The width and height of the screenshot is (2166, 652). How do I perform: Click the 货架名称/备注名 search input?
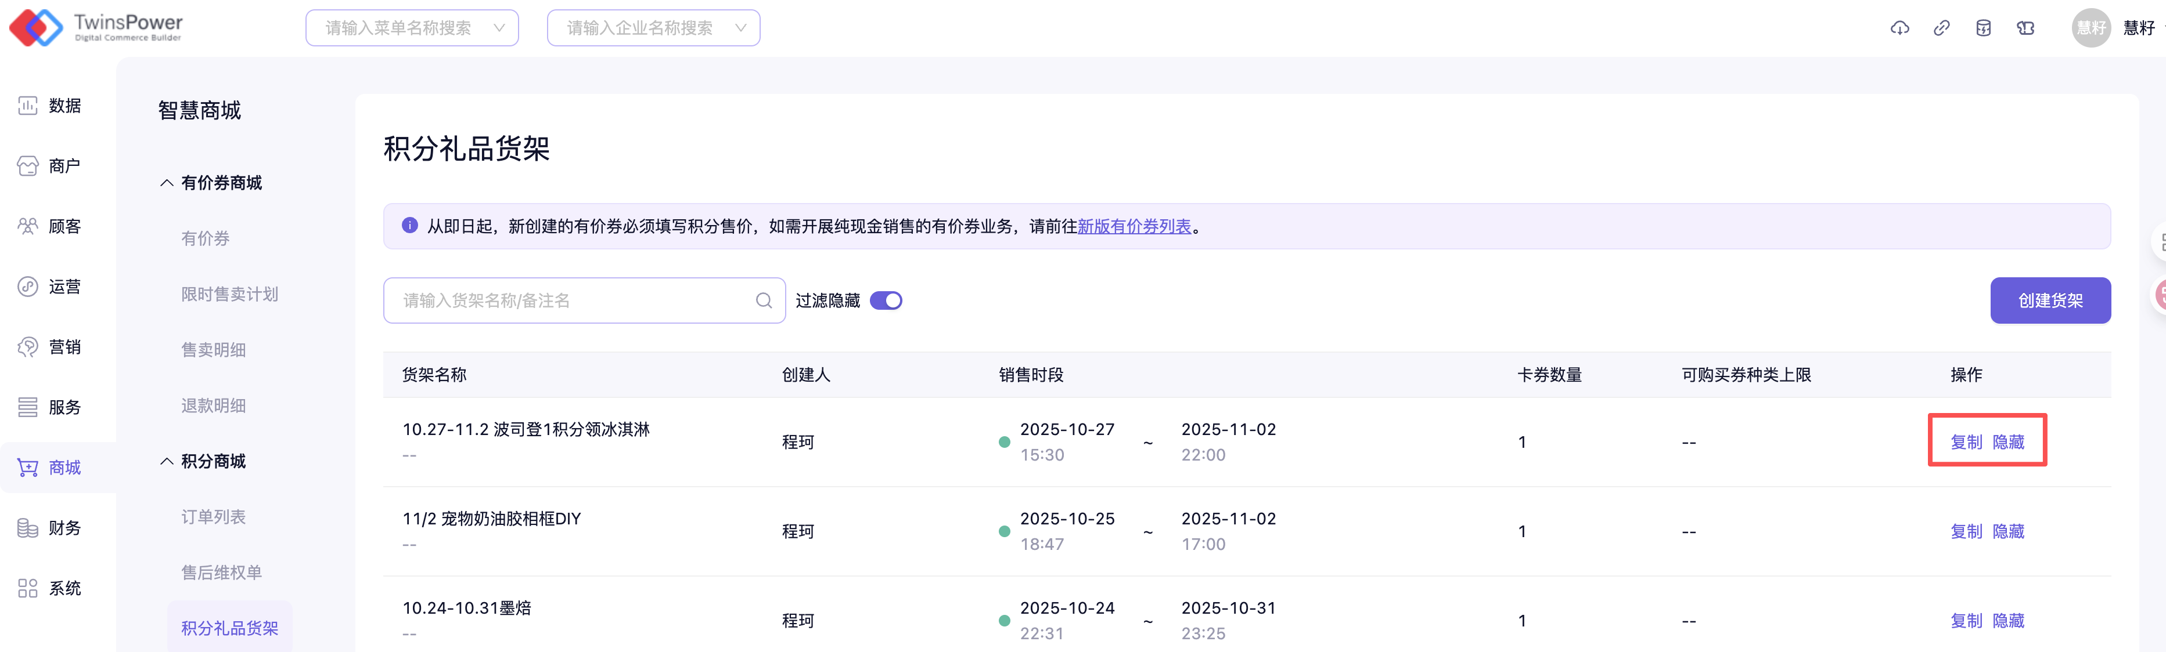pos(572,301)
